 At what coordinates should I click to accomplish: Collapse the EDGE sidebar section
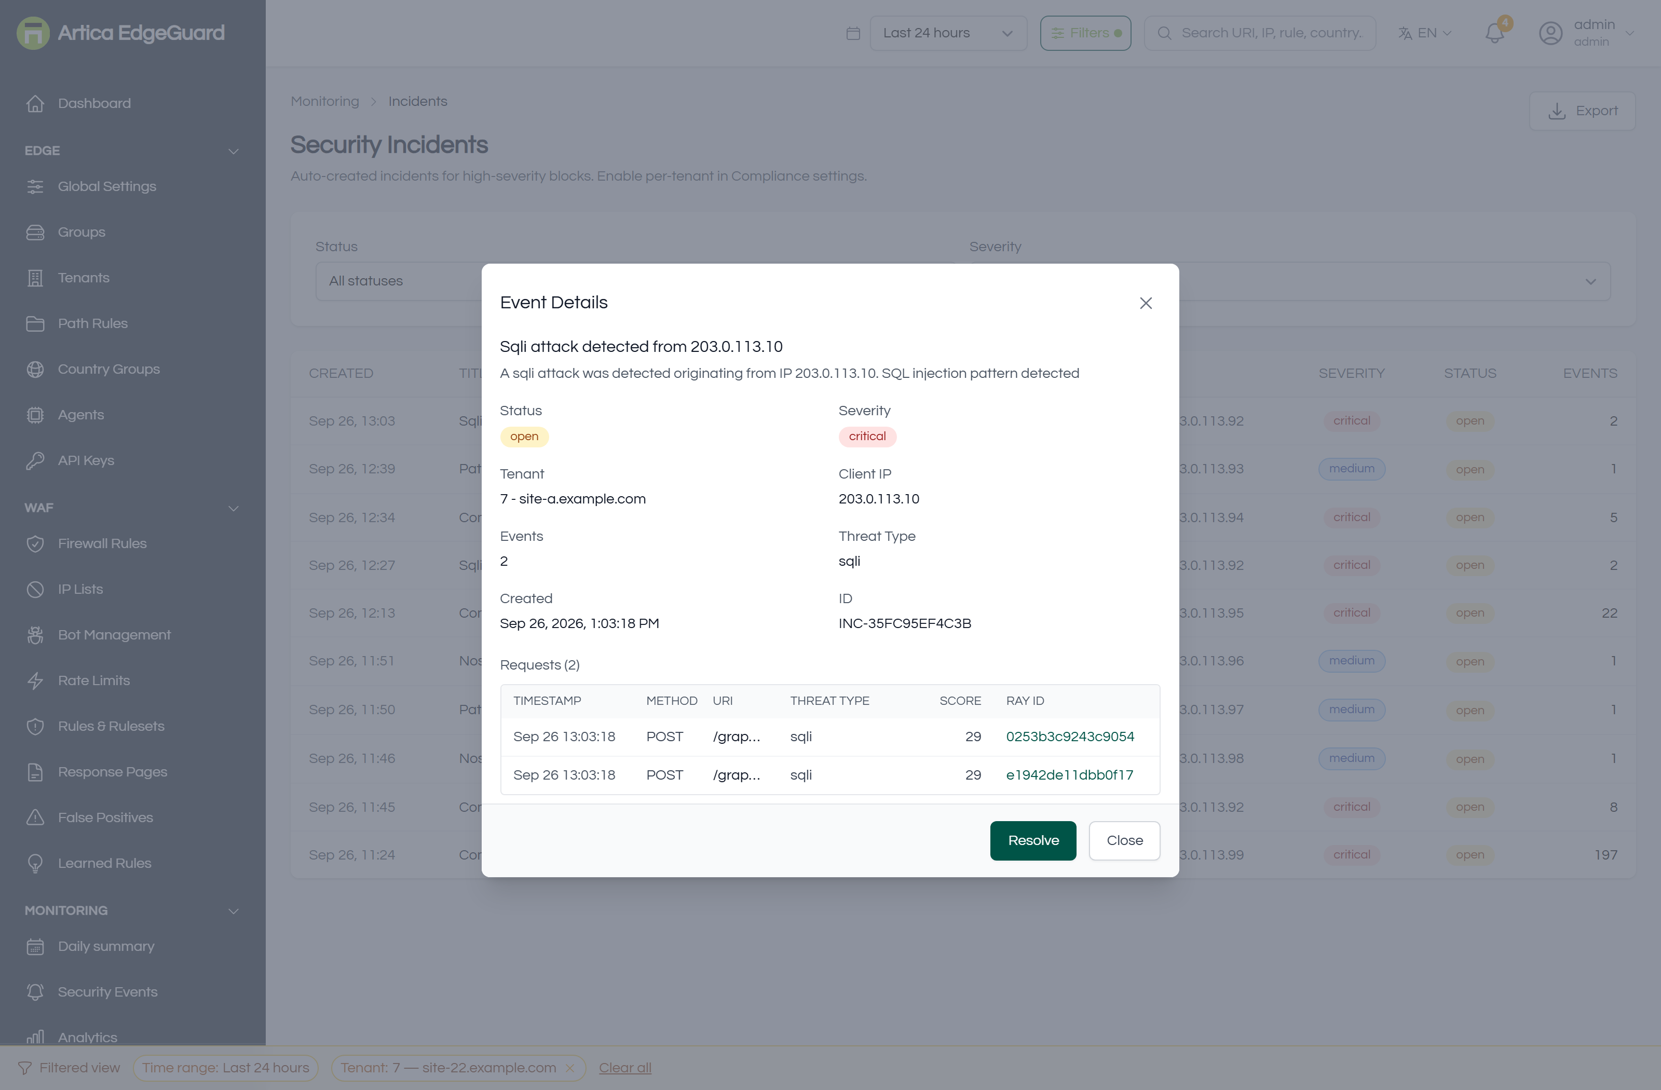233,151
